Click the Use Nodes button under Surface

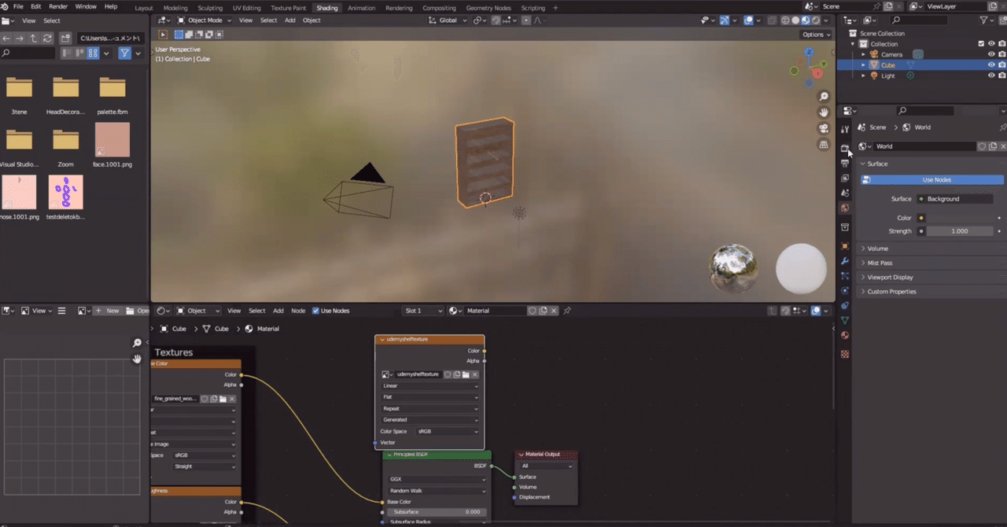click(x=936, y=179)
